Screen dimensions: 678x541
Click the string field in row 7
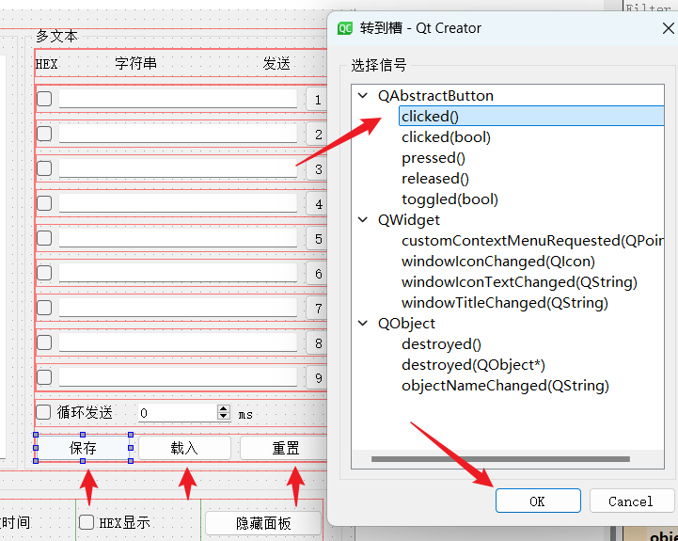coord(178,308)
